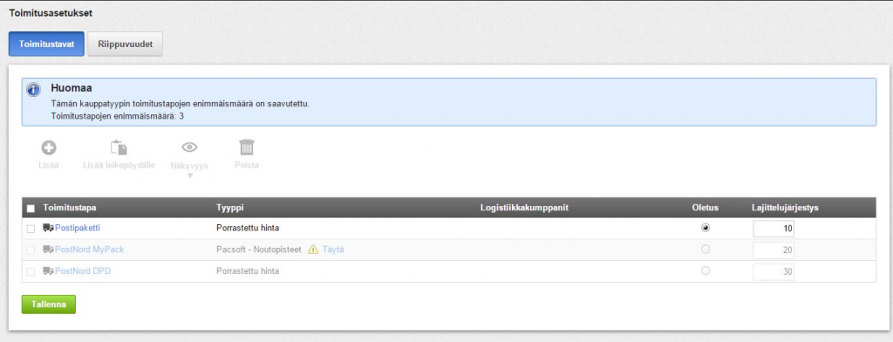Click the truck icon next to Postipaketti

[x=49, y=228]
